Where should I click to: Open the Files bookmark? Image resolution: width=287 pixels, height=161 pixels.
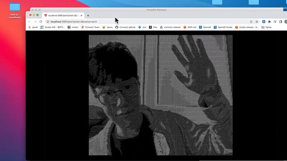coord(153,27)
